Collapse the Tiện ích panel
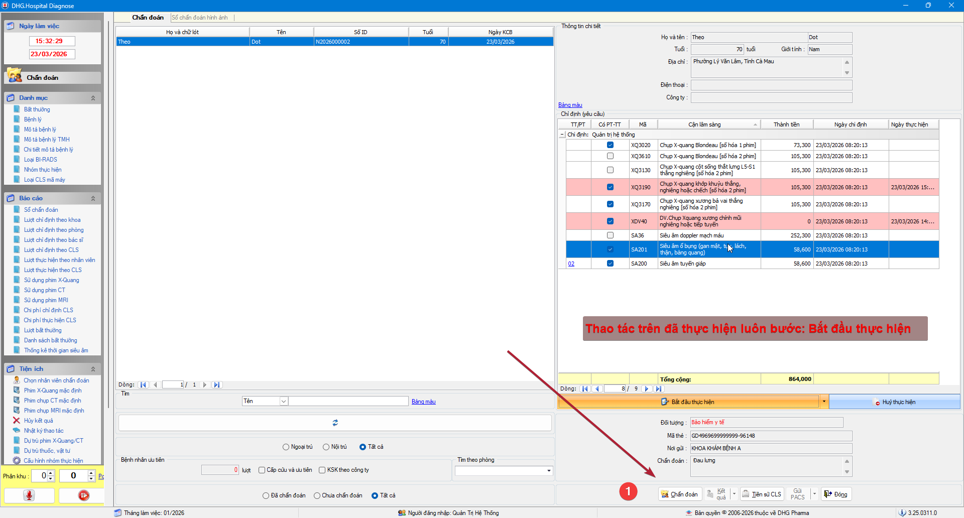The width and height of the screenshot is (964, 518). (93, 369)
